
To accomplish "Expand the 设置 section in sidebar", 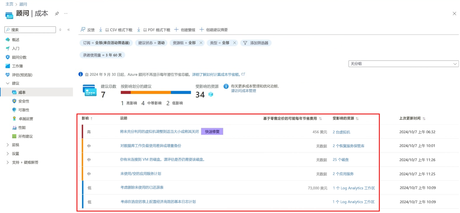I will 8,154.
